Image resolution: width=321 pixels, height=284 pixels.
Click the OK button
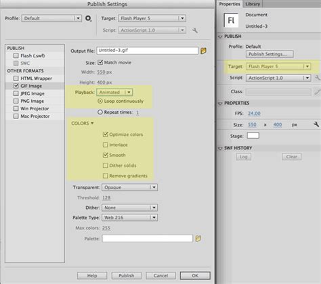coord(195,275)
